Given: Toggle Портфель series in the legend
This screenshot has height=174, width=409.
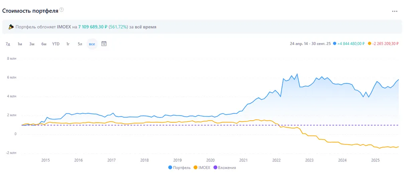Looking at the screenshot, I should 180,168.
